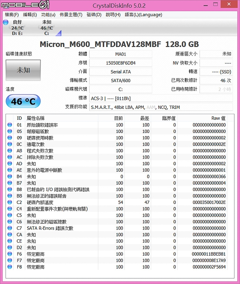240x284 pixels.
Task: Click the status dot for attribute C2
Action: point(10,202)
